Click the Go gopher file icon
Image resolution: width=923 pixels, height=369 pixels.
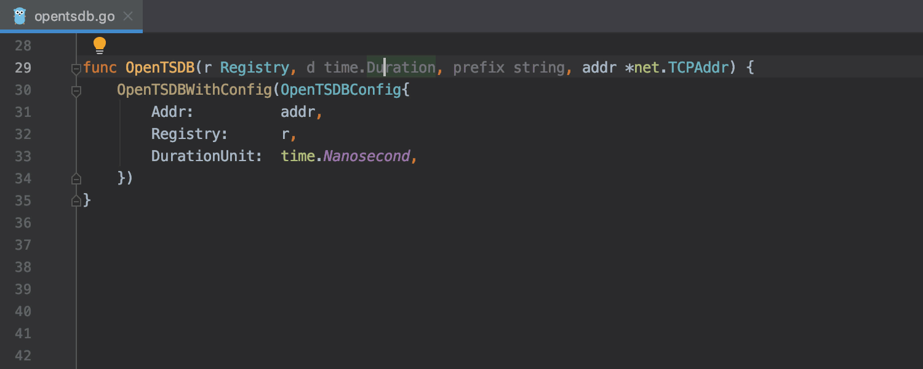(x=20, y=16)
